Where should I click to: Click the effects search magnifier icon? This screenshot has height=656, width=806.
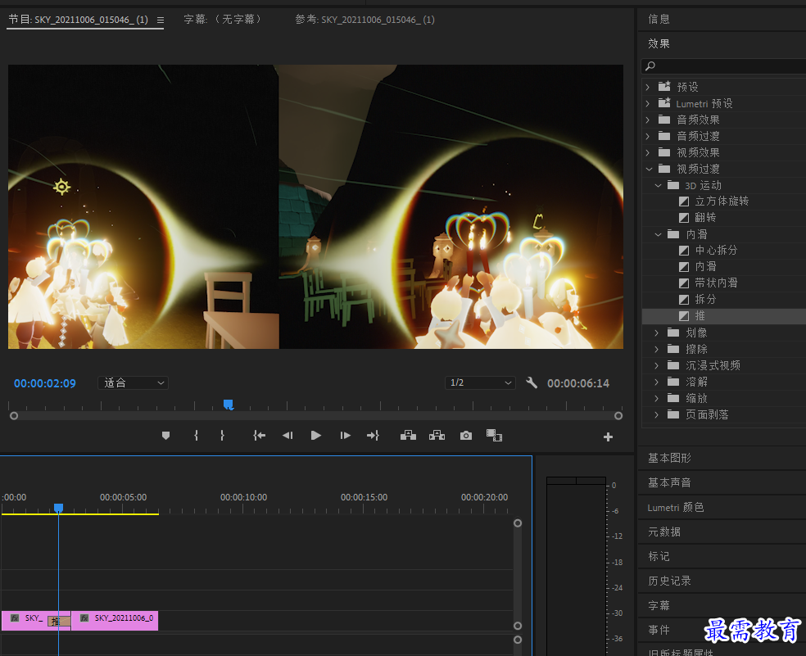(x=650, y=66)
